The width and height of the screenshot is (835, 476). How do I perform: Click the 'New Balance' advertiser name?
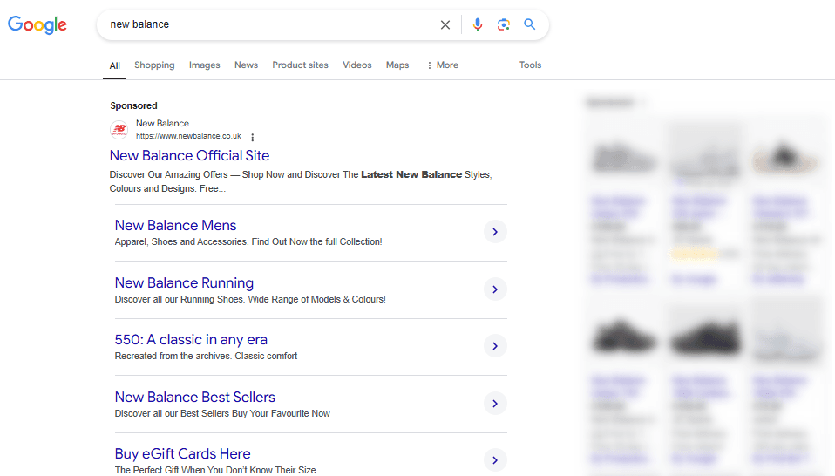point(162,124)
